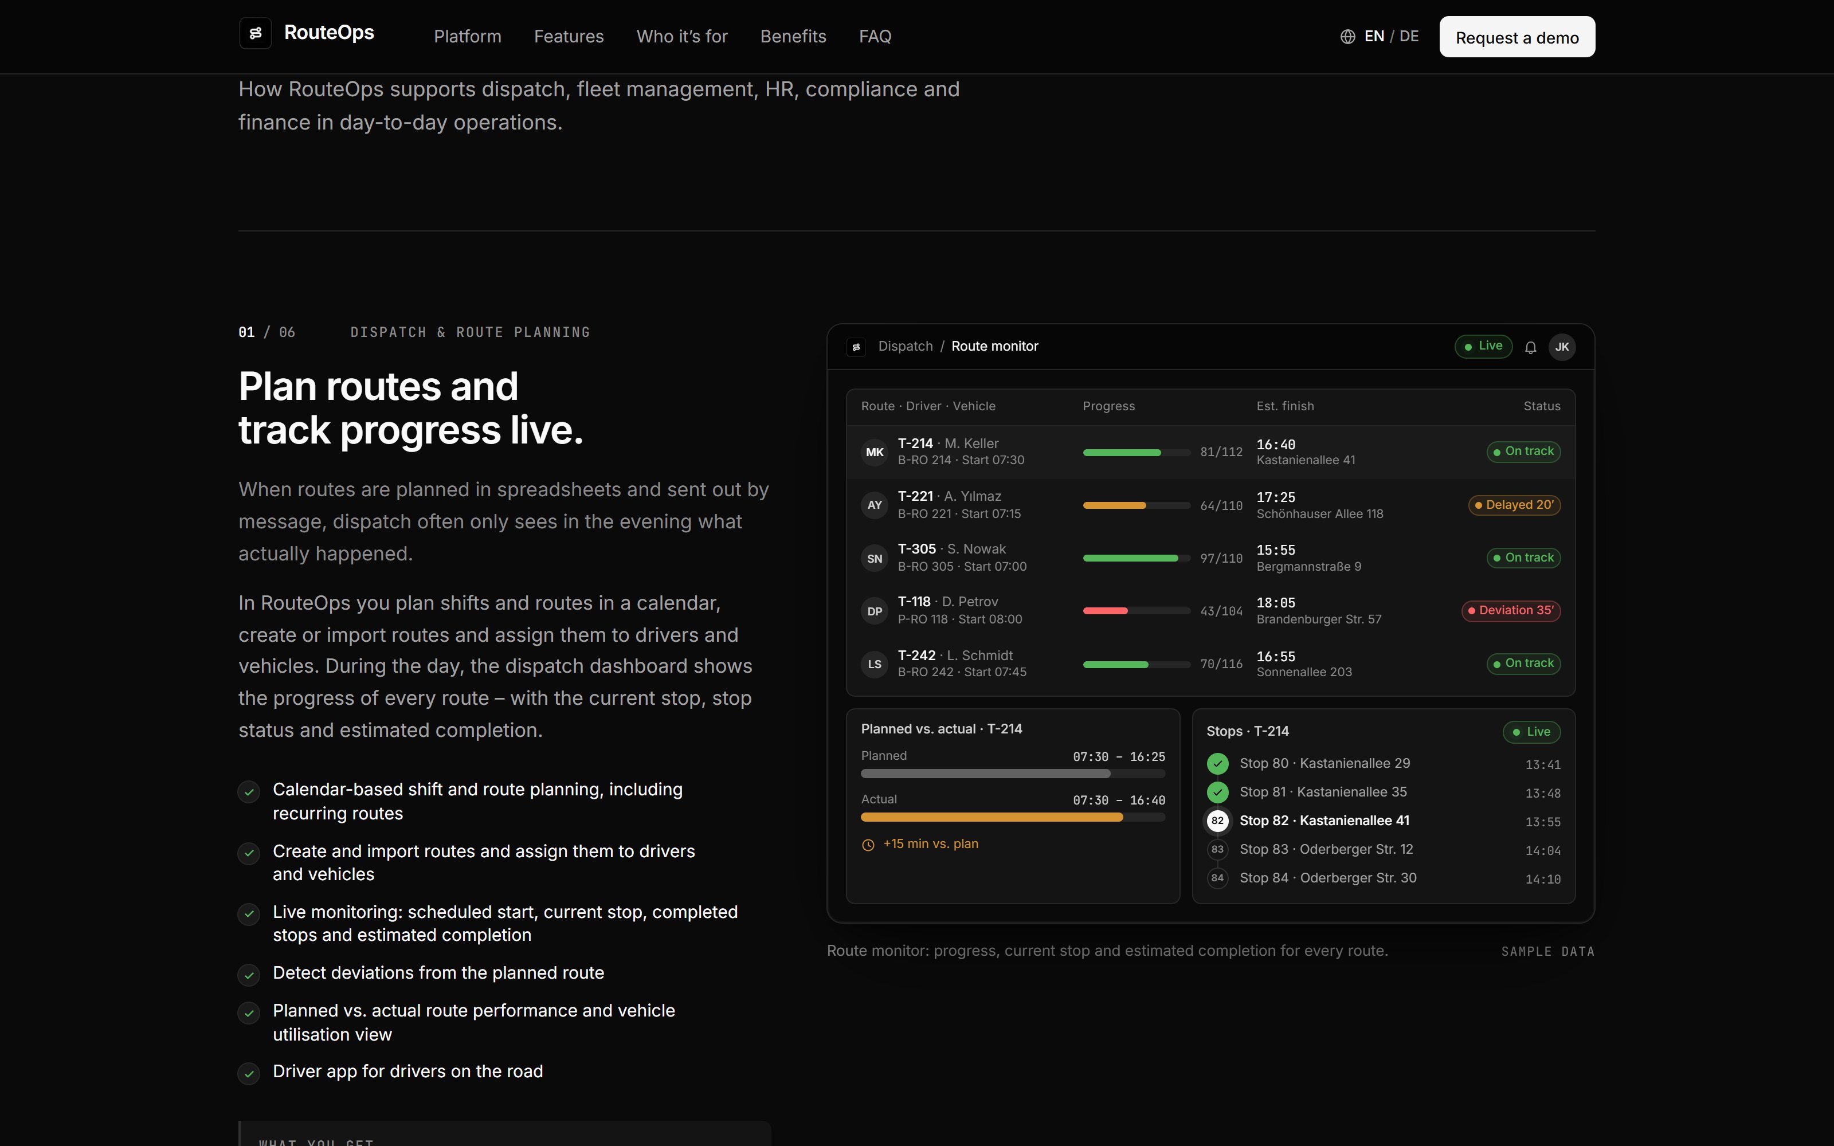Select the T-221 A. Yılmaz route row
Screen dimensions: 1834x1146
click(1210, 505)
